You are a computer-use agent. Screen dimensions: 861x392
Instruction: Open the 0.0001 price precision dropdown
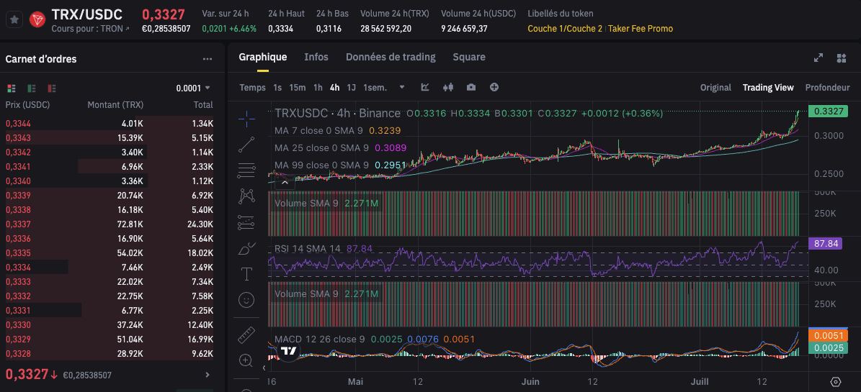(x=193, y=88)
